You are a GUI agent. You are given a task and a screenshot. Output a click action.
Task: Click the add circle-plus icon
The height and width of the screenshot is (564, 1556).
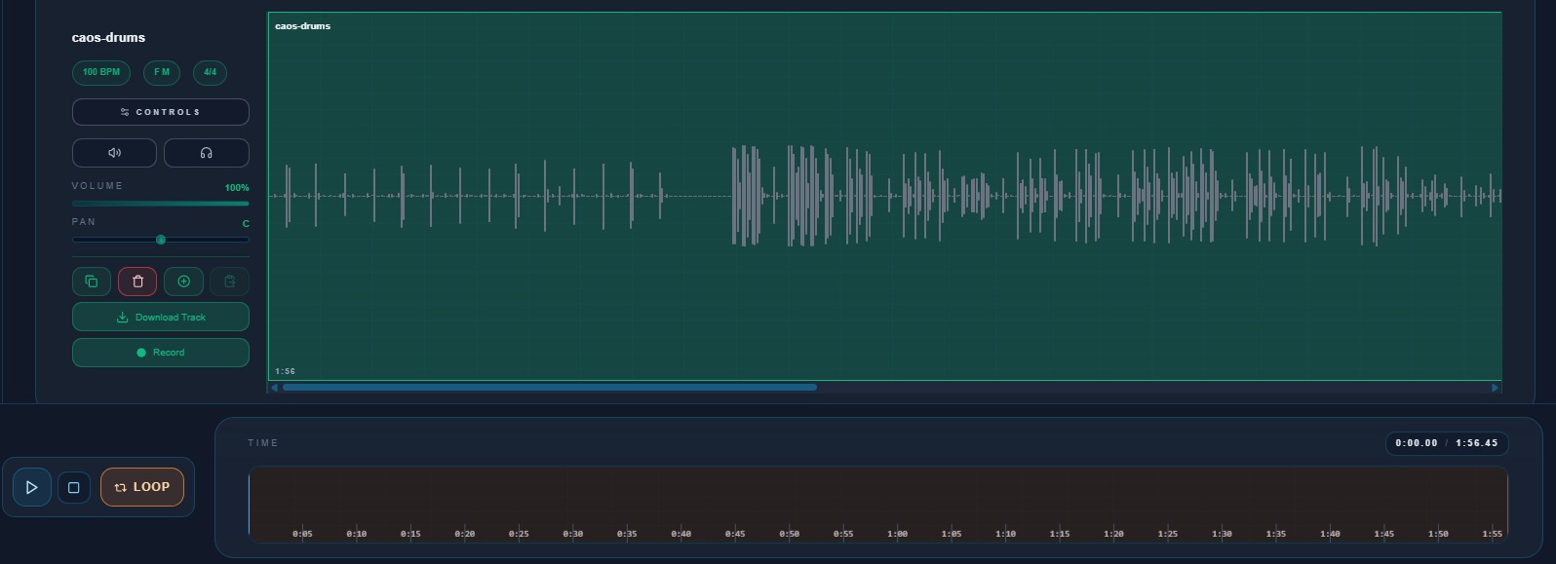point(183,282)
